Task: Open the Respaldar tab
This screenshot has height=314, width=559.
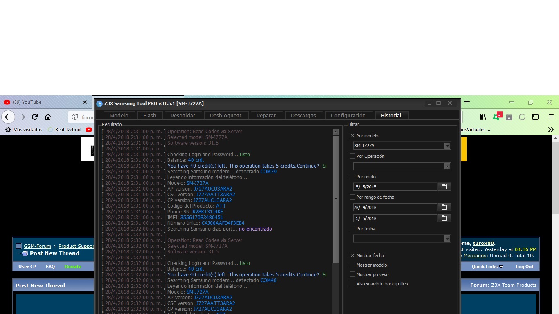Action: tap(183, 116)
